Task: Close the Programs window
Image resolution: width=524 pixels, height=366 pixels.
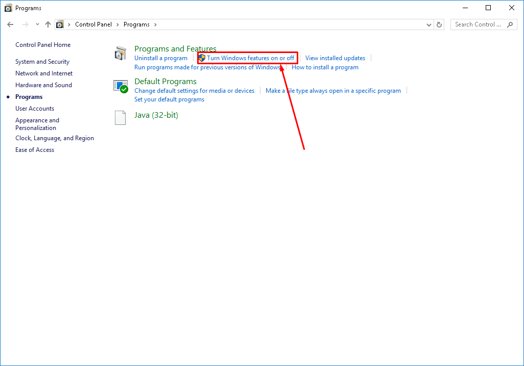Action: click(x=512, y=8)
